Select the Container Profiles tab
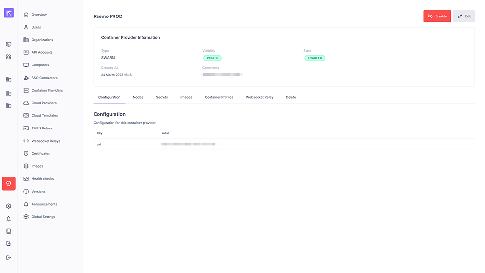The width and height of the screenshot is (485, 273). coord(219,97)
